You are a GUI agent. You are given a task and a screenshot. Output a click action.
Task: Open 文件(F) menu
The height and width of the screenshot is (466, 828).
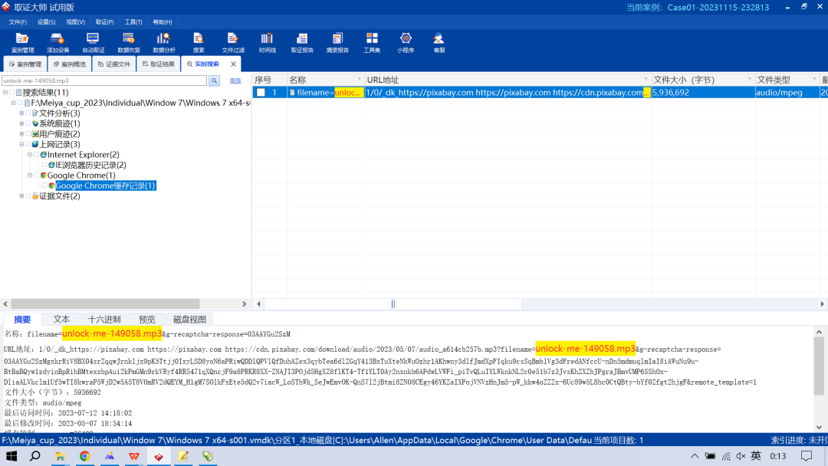[18, 22]
